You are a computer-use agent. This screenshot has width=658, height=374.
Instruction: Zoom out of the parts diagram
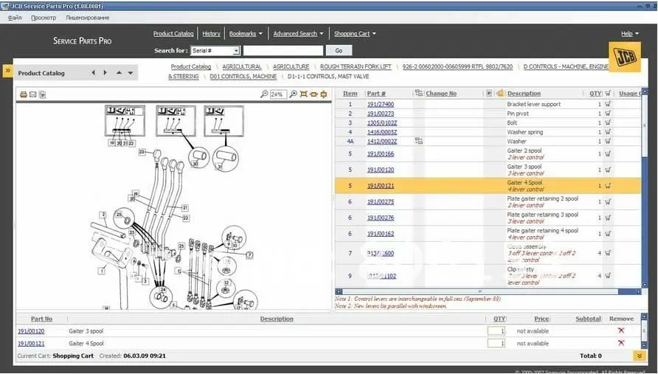[x=264, y=94]
